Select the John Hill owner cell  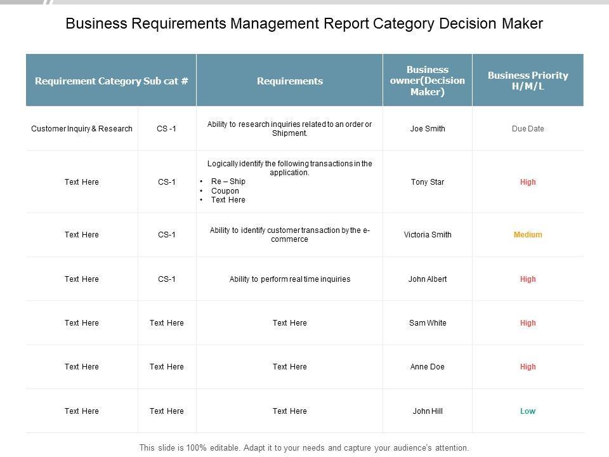pyautogui.click(x=428, y=411)
